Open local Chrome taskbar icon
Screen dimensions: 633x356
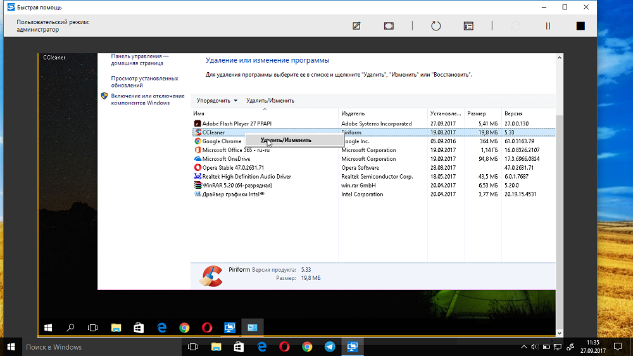[x=307, y=347]
